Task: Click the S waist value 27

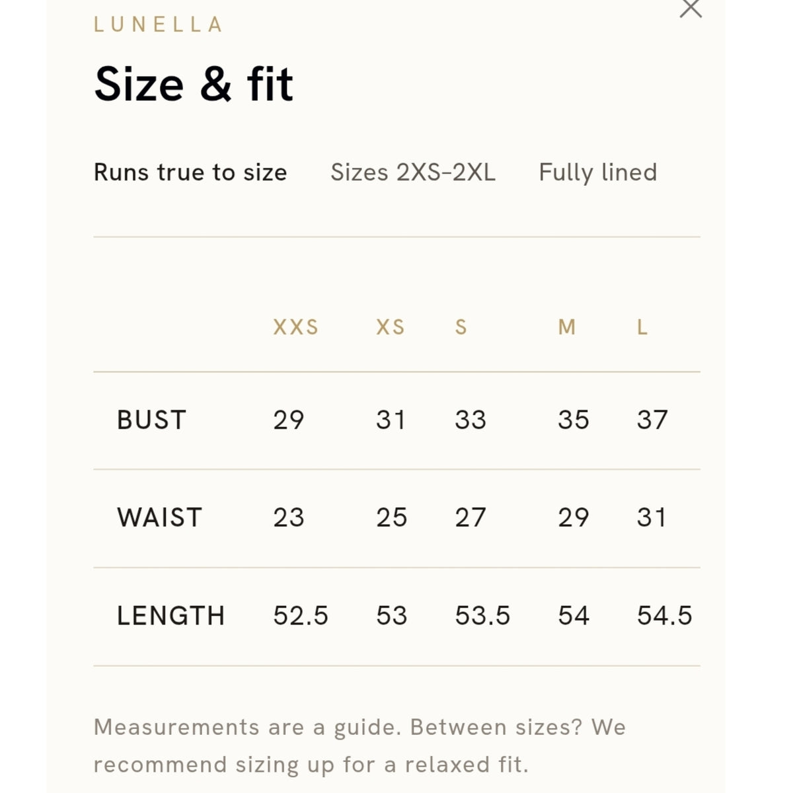Action: pos(471,517)
